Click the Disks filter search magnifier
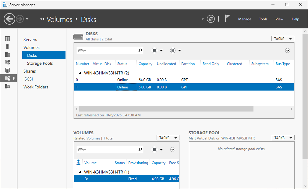Screen dimensions: 308x189 (140, 50)
